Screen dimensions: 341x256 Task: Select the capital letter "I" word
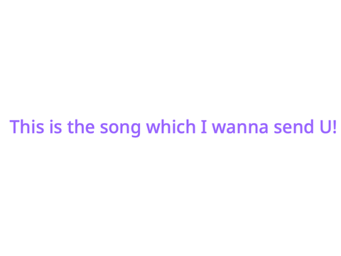(204, 127)
